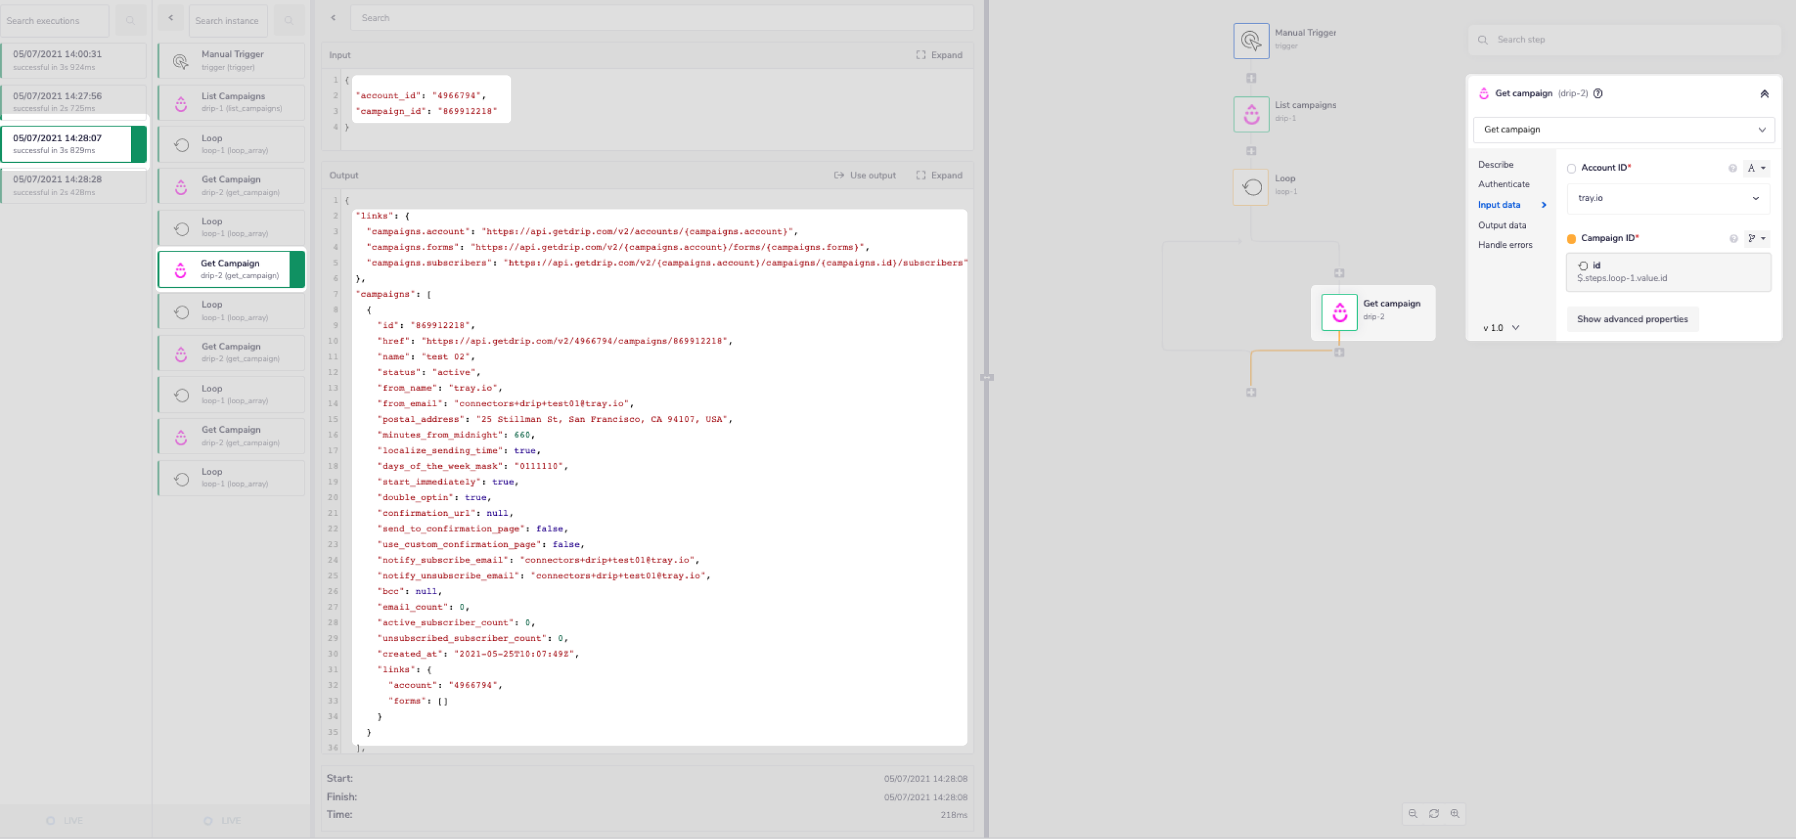Expand the v 1.0 version selector
This screenshot has width=1796, height=839.
pyautogui.click(x=1498, y=327)
